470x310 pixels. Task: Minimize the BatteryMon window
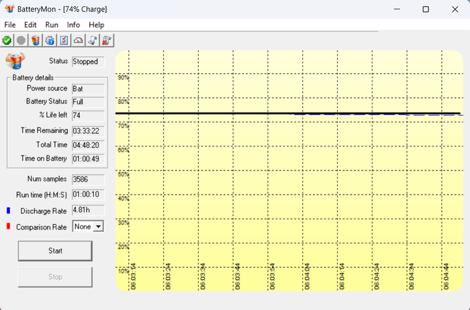click(x=397, y=9)
